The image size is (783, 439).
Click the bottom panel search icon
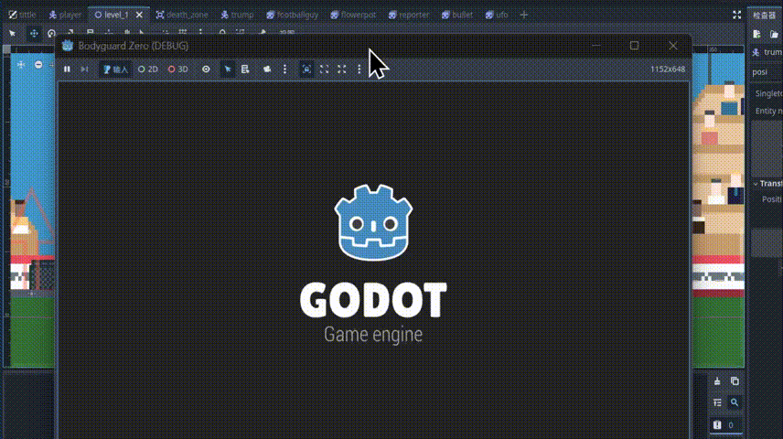coord(735,402)
